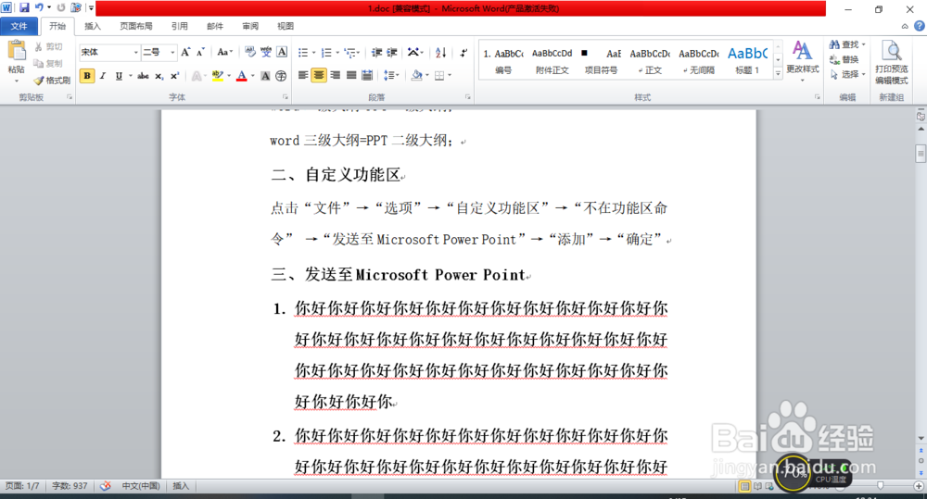Click Find (查找) binoculars
Image resolution: width=927 pixels, height=499 pixels.
(x=844, y=44)
